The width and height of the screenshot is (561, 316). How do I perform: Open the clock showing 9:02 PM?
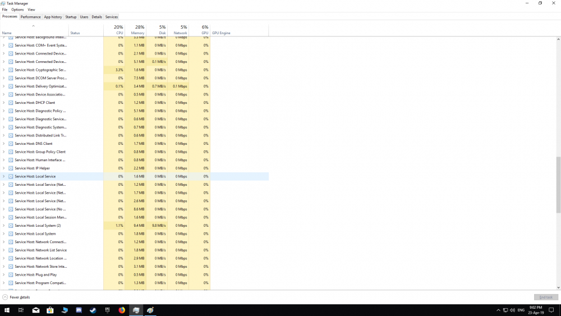point(536,310)
